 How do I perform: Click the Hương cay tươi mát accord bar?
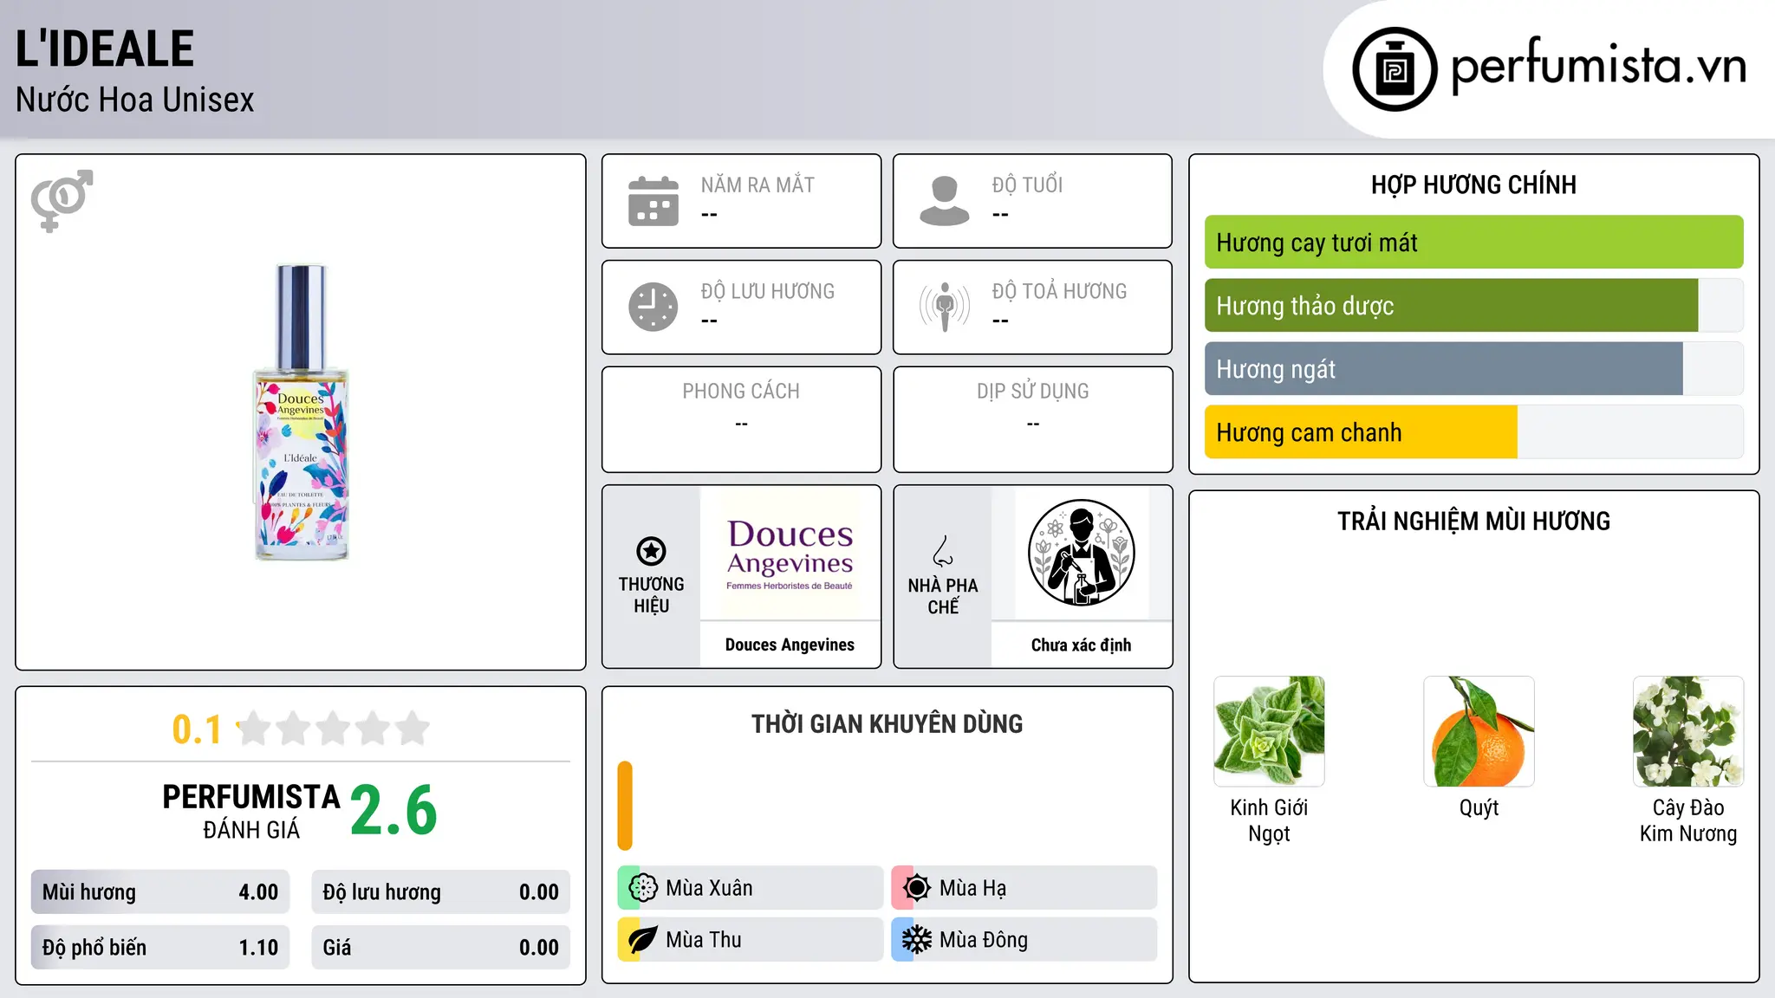pos(1473,243)
